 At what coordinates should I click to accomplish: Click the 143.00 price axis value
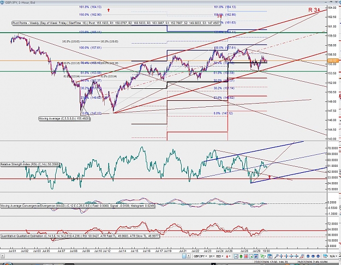(x=332, y=138)
